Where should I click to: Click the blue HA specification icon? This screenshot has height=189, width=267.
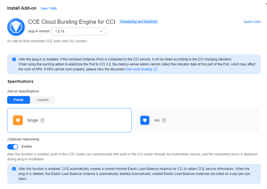click(145, 120)
